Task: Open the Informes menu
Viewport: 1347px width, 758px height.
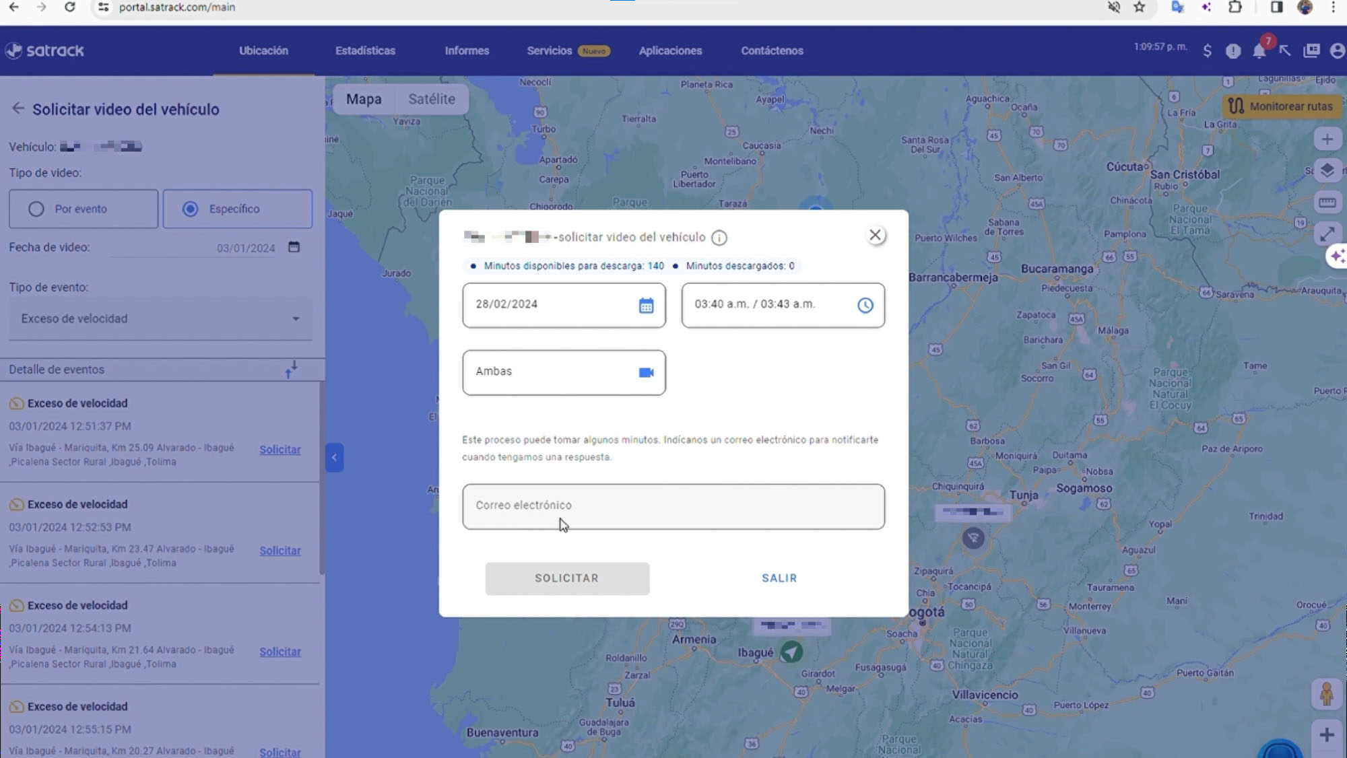Action: [x=467, y=50]
